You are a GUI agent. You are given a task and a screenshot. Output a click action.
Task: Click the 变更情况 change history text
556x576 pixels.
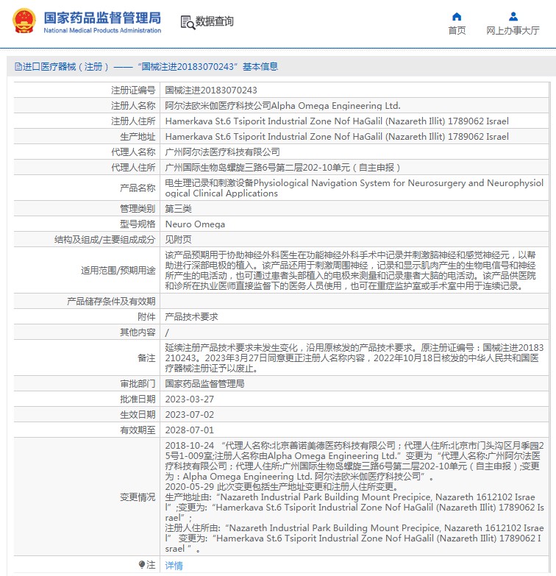(x=354, y=497)
